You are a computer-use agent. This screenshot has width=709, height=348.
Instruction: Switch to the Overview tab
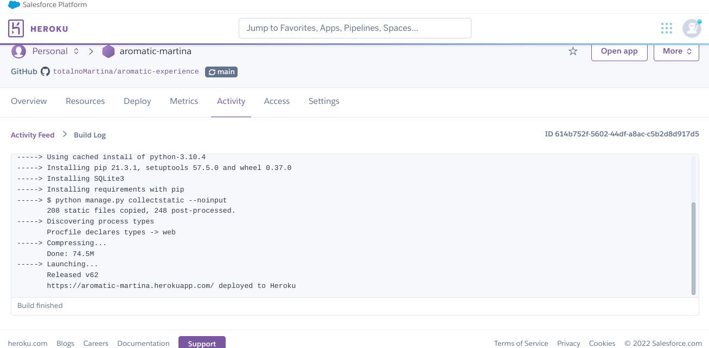(x=29, y=101)
